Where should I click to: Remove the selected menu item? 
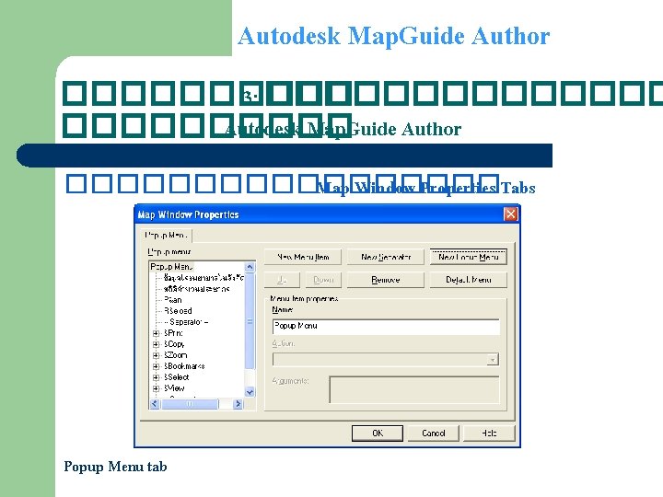pyautogui.click(x=386, y=280)
